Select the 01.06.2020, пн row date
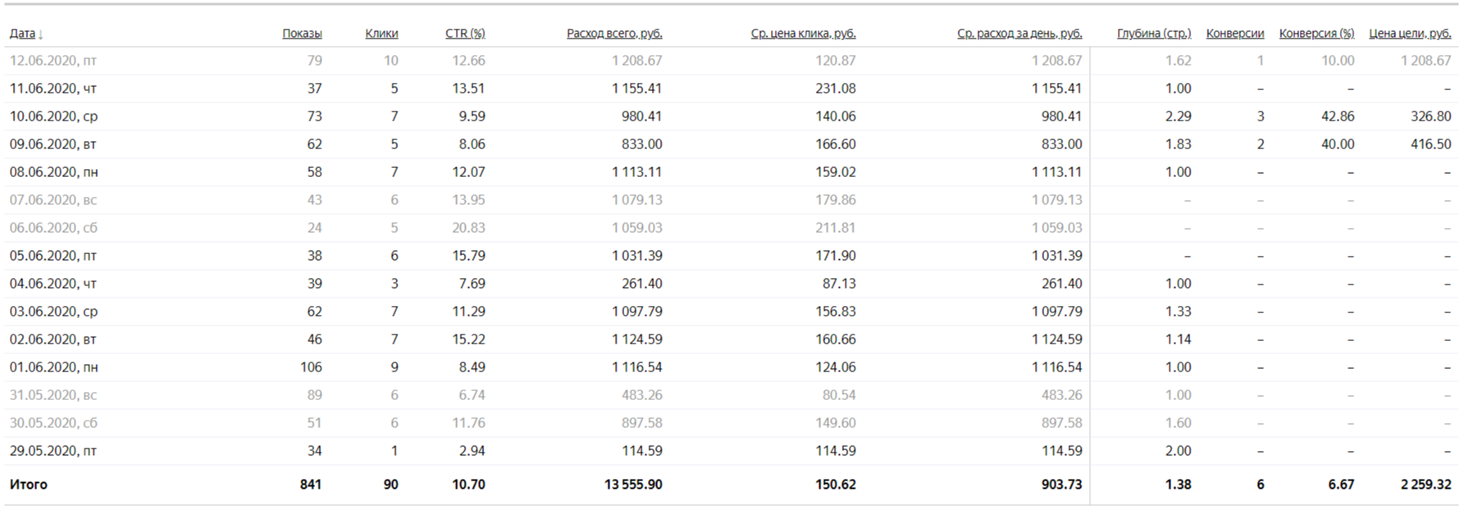This screenshot has width=1482, height=510. [x=53, y=367]
